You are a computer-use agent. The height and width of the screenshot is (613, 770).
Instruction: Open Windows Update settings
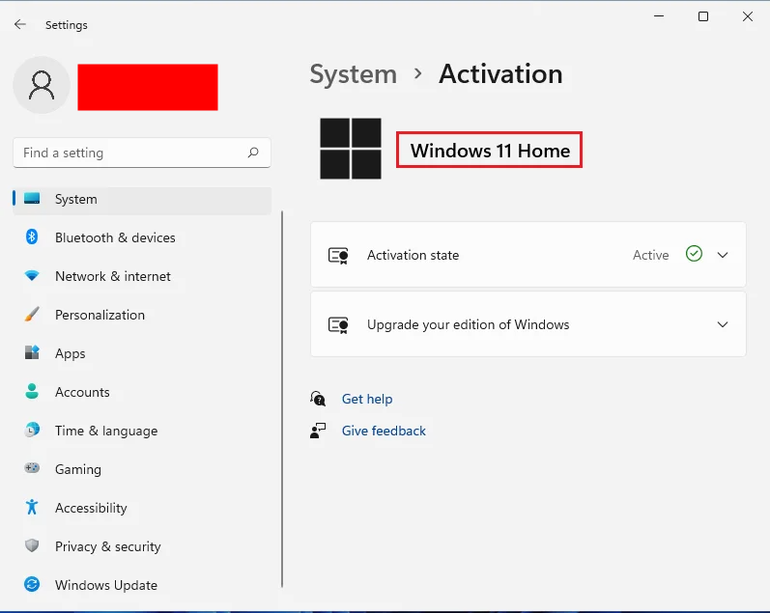tap(142, 585)
